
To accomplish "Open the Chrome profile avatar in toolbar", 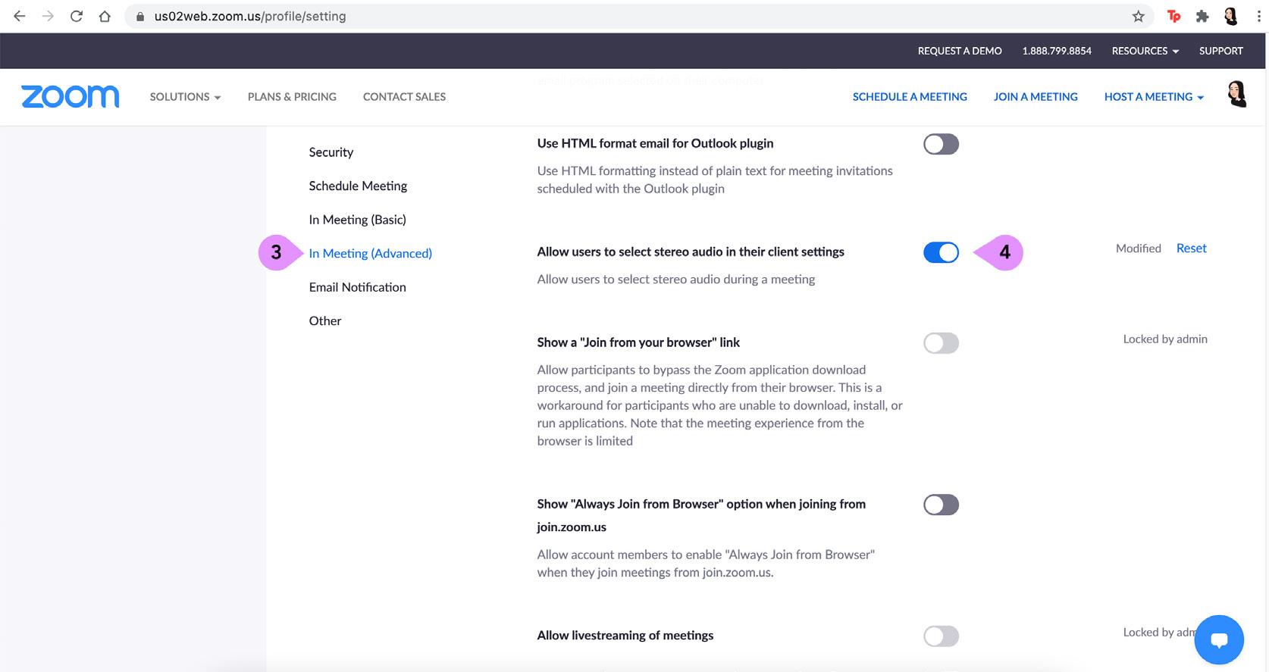I will pos(1230,16).
